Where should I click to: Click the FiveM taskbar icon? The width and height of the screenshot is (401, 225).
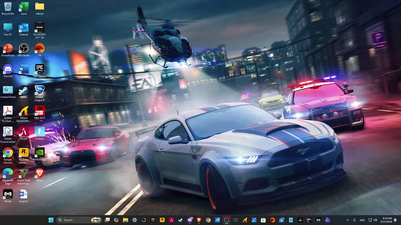tap(171, 220)
